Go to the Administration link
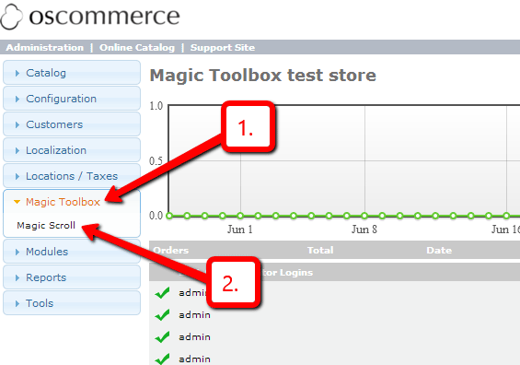The image size is (520, 365). click(45, 48)
